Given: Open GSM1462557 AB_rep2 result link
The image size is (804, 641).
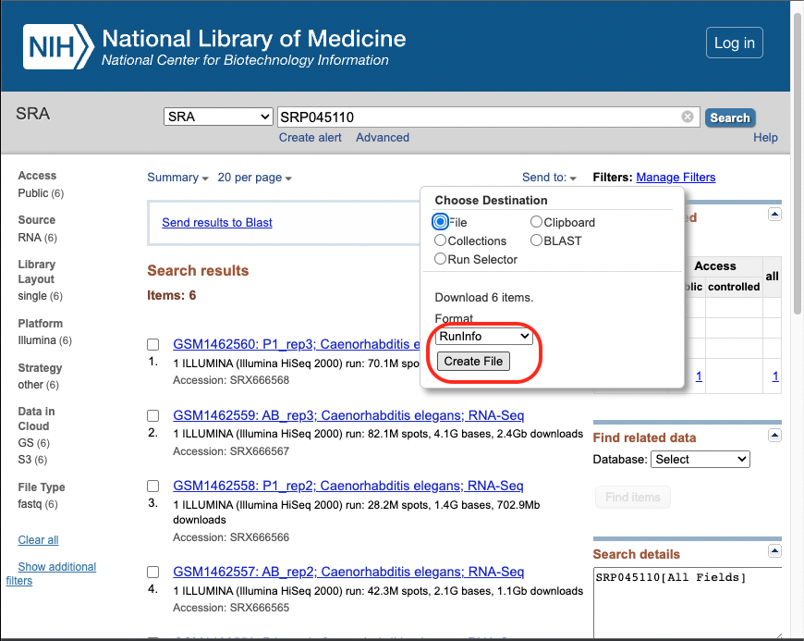Looking at the screenshot, I should click(348, 572).
